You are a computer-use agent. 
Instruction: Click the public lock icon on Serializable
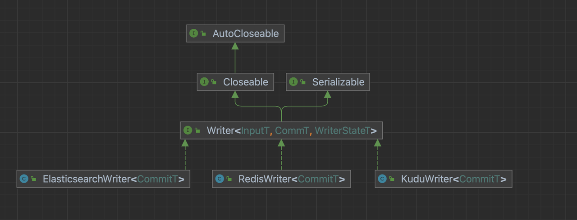pyautogui.click(x=303, y=82)
